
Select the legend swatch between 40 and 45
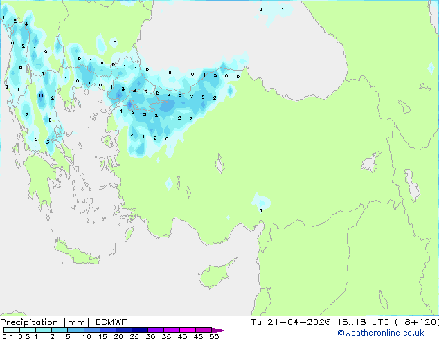coord(188,330)
